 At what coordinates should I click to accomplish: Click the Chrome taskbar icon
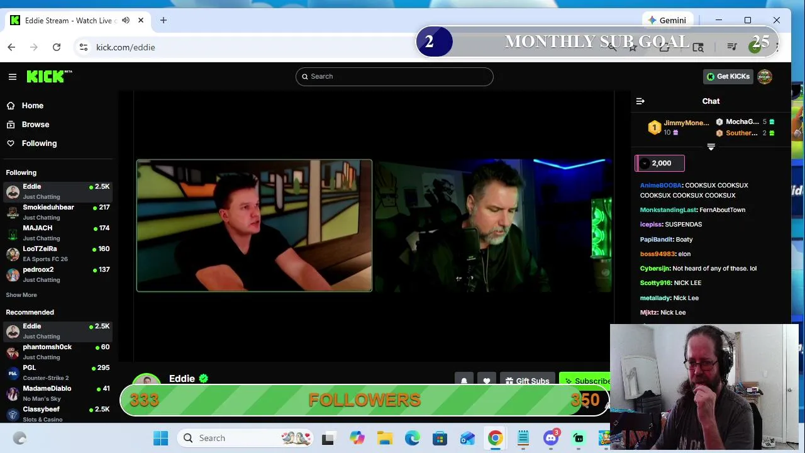(496, 438)
